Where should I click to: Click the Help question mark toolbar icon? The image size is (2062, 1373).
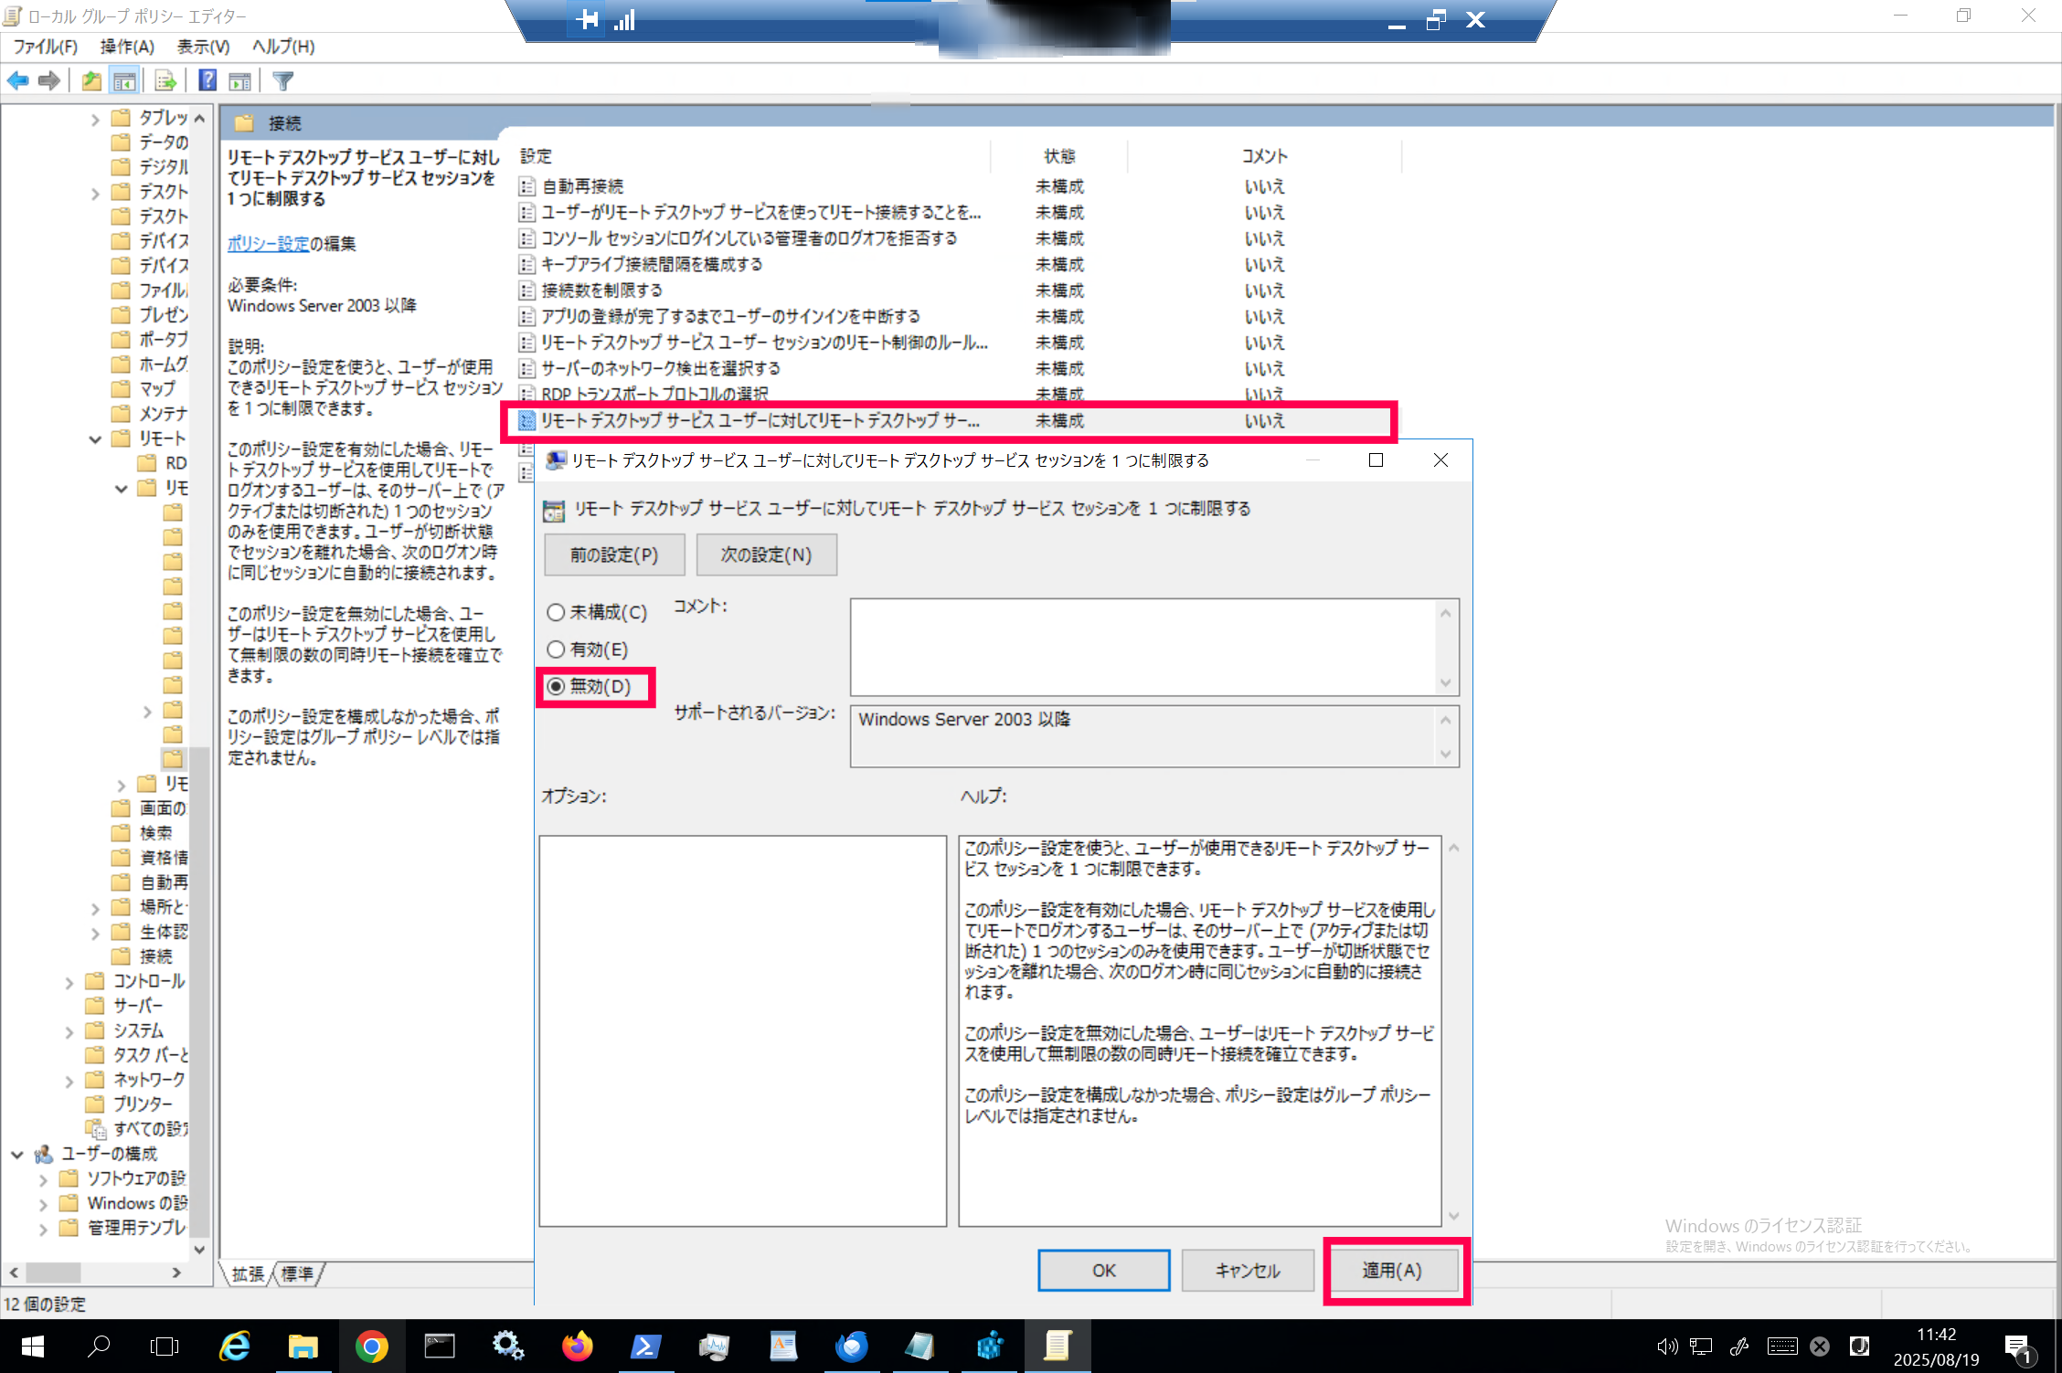coord(207,81)
